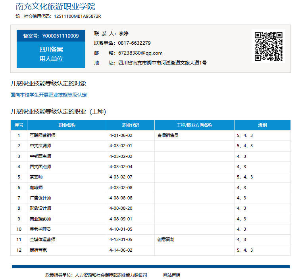Select the 民宿管家 cell
Screen dimensions: 300x279
[x=67, y=251]
